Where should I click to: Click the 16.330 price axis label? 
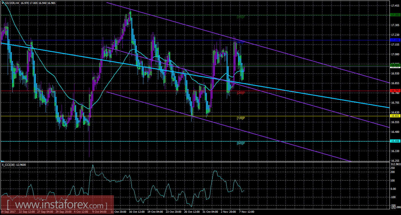[x=395, y=151]
